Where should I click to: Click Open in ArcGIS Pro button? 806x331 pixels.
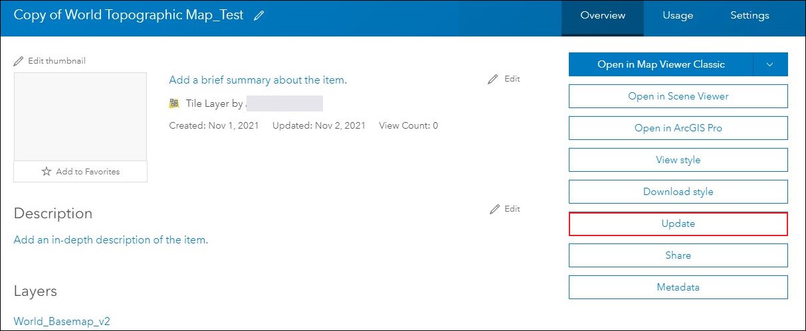[x=678, y=128]
